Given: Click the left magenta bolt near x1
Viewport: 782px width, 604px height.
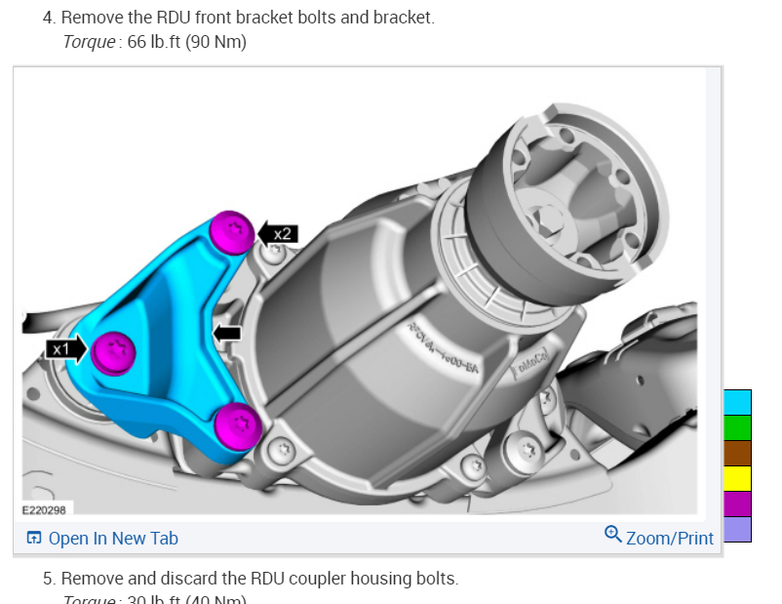Looking at the screenshot, I should click(x=113, y=353).
